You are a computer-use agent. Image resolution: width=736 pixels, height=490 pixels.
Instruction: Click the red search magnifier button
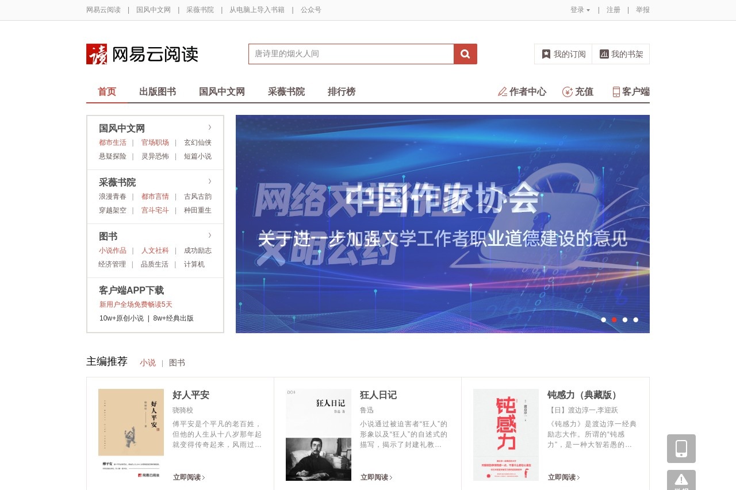465,54
